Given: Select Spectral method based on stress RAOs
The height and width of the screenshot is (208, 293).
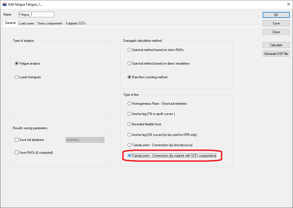Looking at the screenshot, I should click(129, 50).
